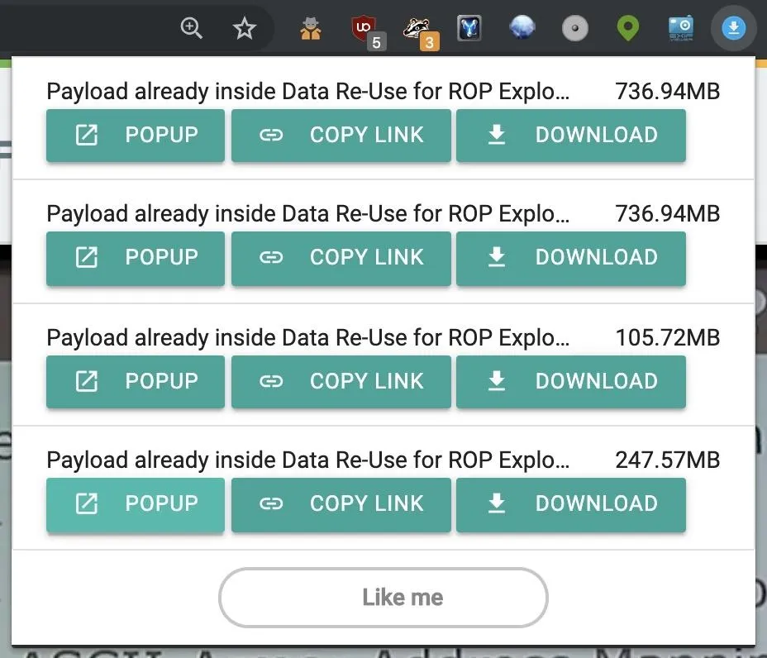The width and height of the screenshot is (767, 658).
Task: Open popup for second 736.94MB entry
Action: pos(136,258)
